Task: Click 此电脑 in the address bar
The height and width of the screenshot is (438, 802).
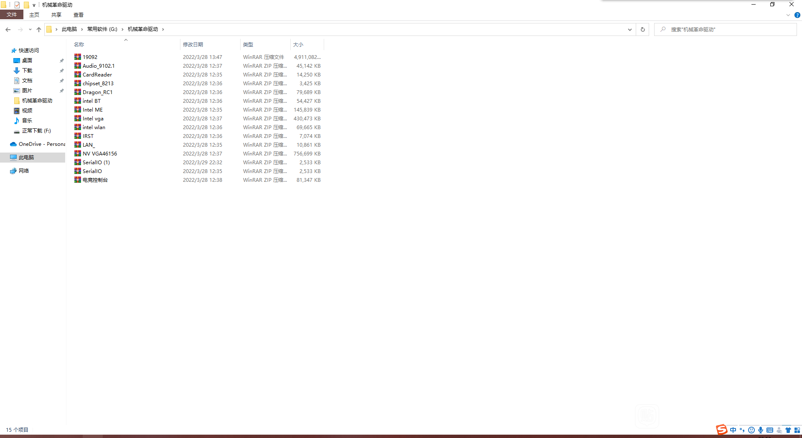Action: pos(69,29)
